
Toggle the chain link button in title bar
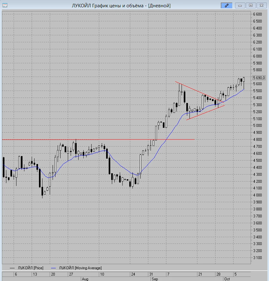pyautogui.click(x=227, y=5)
